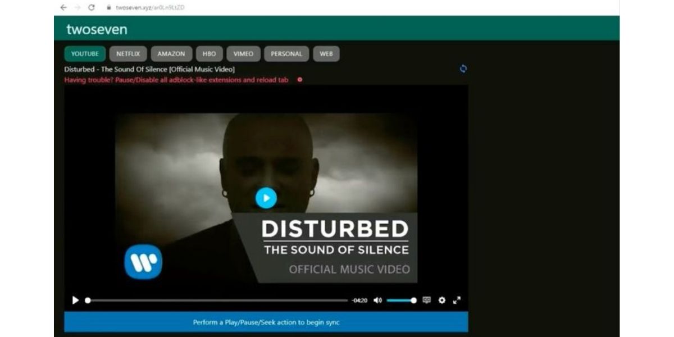The image size is (674, 337).
Task: Mute the video volume
Action: point(376,300)
